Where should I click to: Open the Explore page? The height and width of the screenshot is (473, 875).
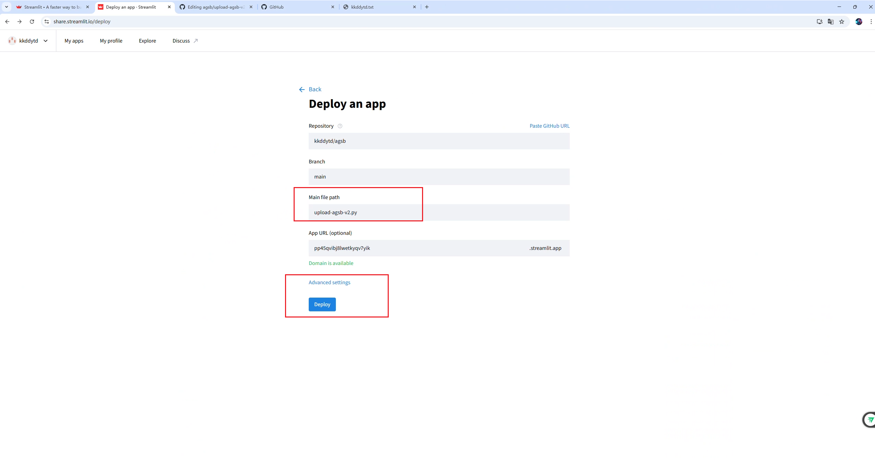pyautogui.click(x=147, y=41)
